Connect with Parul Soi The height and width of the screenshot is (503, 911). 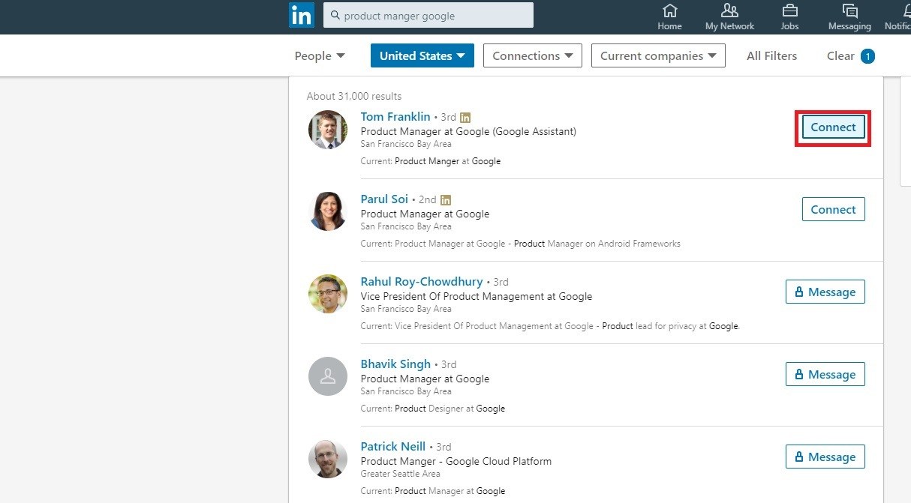833,210
